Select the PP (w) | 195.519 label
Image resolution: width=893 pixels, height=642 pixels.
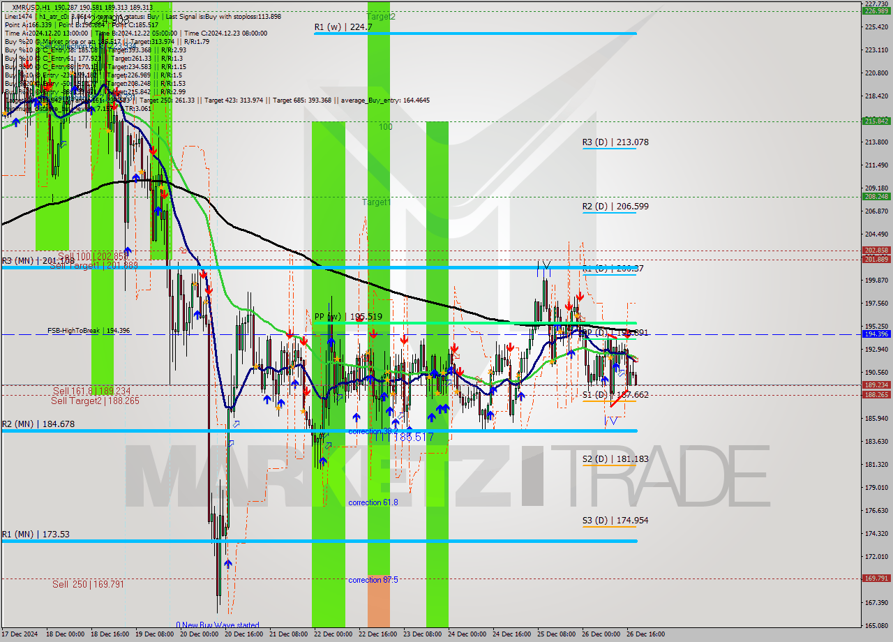pyautogui.click(x=348, y=317)
